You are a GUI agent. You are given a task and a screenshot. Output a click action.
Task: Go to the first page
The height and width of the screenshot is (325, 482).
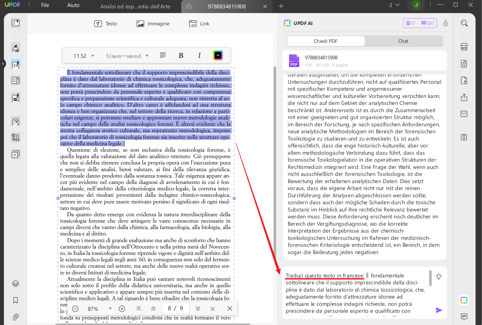pyautogui.click(x=139, y=309)
